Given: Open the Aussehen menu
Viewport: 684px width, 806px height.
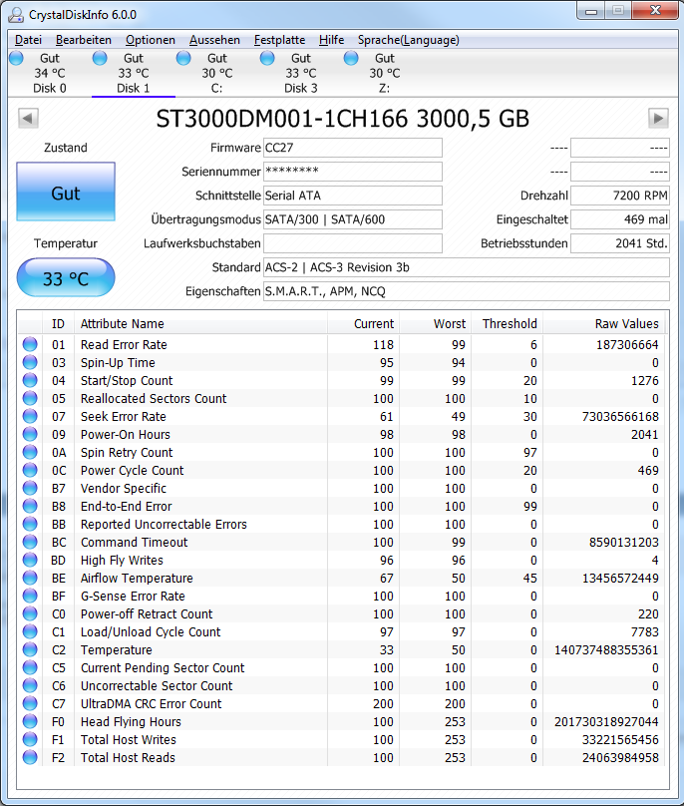Looking at the screenshot, I should tap(214, 40).
